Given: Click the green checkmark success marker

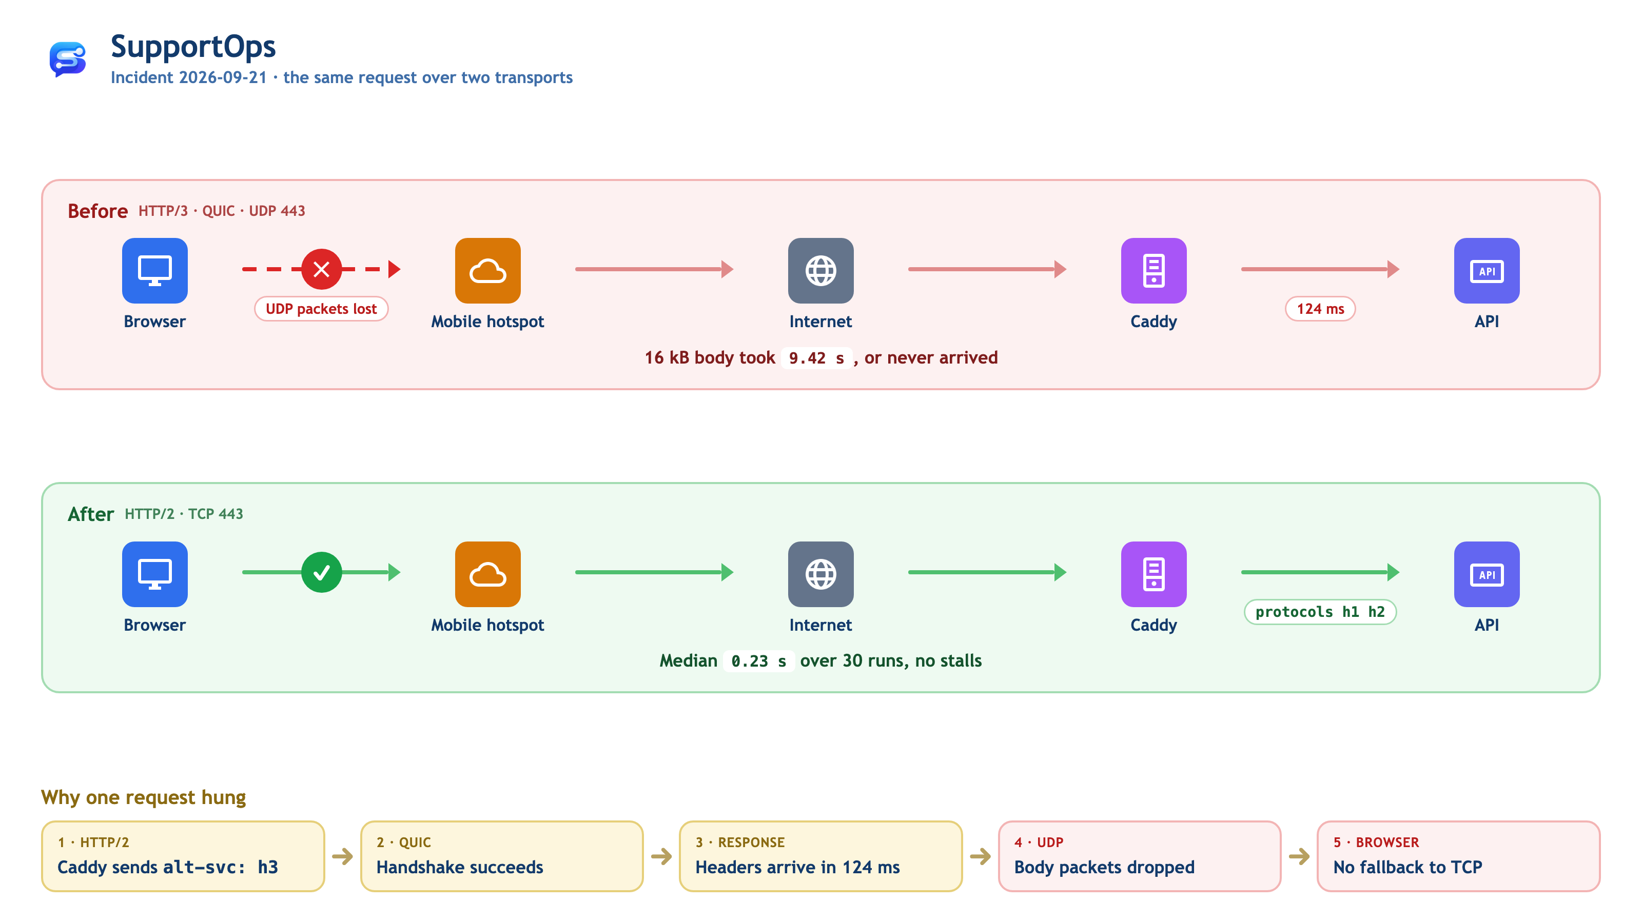Looking at the screenshot, I should coord(321,573).
